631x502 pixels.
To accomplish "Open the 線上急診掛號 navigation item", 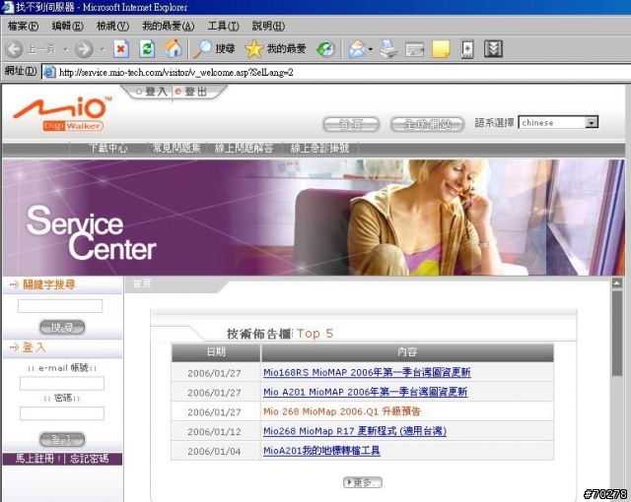I will click(x=319, y=149).
